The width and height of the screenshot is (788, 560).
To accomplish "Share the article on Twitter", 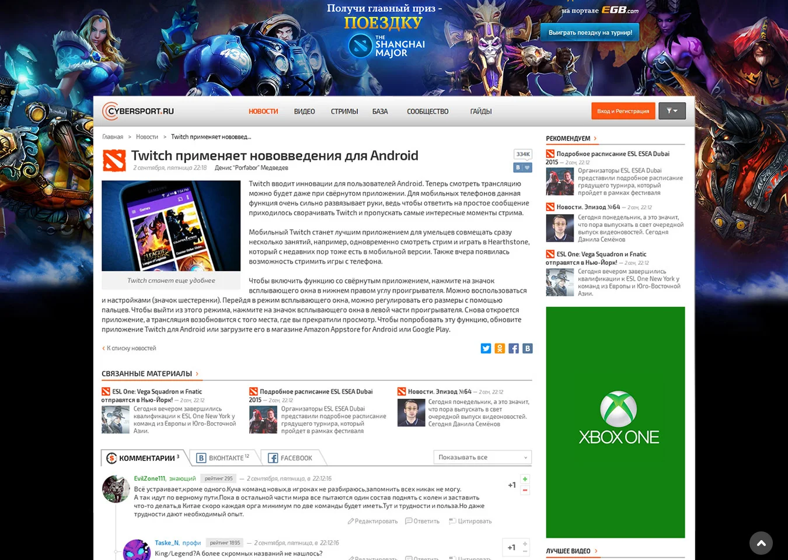I will coord(486,348).
